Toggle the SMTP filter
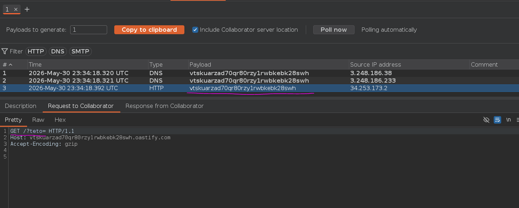Image resolution: width=519 pixels, height=208 pixels. coord(80,51)
